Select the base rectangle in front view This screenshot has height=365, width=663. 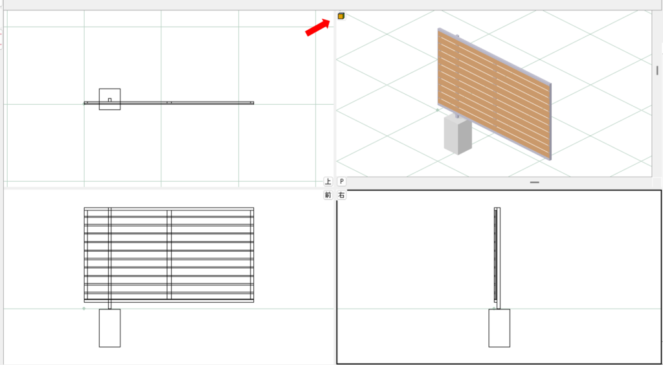(x=109, y=328)
